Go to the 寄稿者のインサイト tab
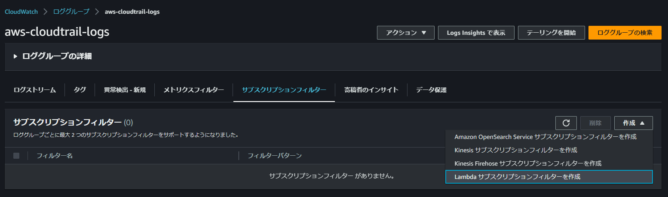Image resolution: width=668 pixels, height=197 pixels. click(x=371, y=90)
